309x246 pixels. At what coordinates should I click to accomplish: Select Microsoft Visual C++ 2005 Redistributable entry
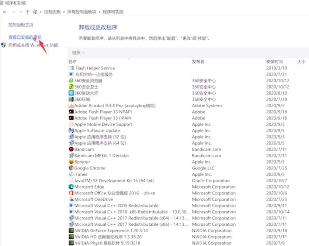[116, 206]
